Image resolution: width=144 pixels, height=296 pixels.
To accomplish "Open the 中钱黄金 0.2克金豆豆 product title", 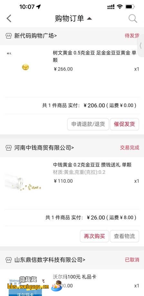I will tap(92, 165).
